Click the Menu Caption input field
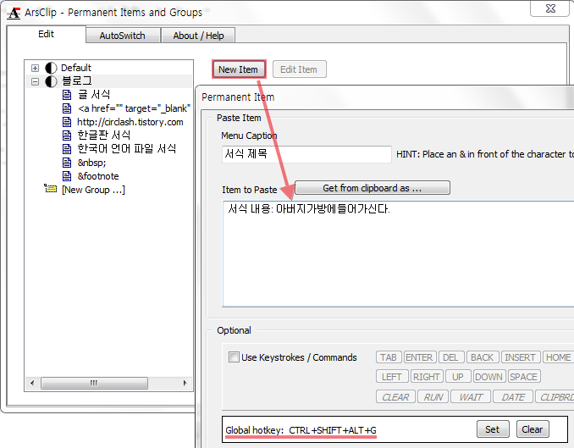The image size is (574, 448). [306, 154]
